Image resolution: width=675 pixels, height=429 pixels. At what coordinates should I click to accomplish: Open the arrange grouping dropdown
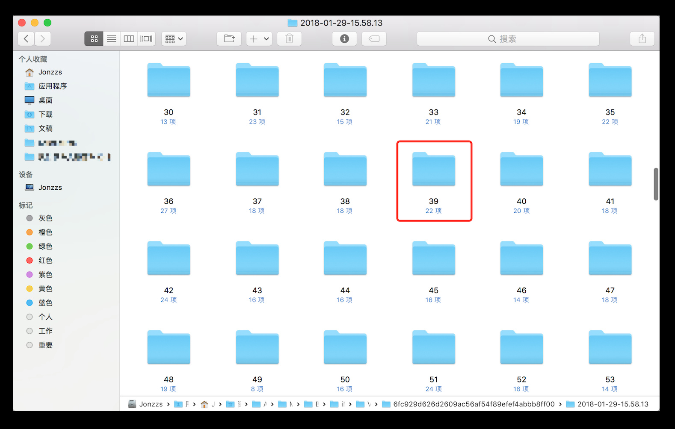174,39
